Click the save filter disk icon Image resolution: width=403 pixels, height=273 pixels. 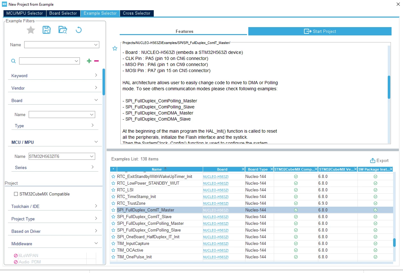tap(47, 30)
